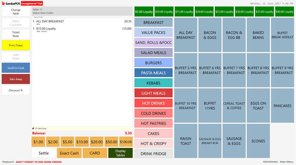Add BUFFET 8 YRS - BREAKFAST
The height and width of the screenshot is (165, 296).
(x=258, y=70)
